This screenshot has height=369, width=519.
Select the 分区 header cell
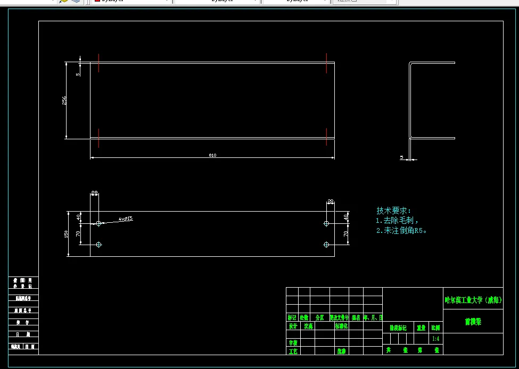320,317
